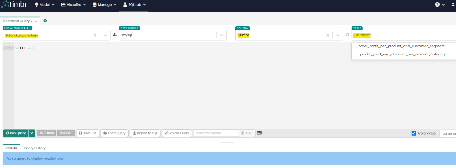This screenshot has width=456, height=168.
Task: Click the Explain Query button
Action: click(x=177, y=133)
